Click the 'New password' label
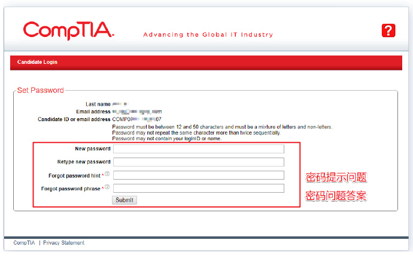 pyautogui.click(x=93, y=149)
